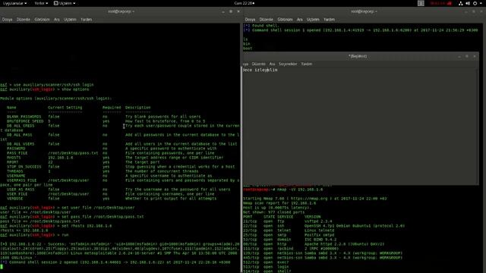Viewport: 486px width, 273px height.
Task: Click the left terminal title bar
Action: point(121,11)
